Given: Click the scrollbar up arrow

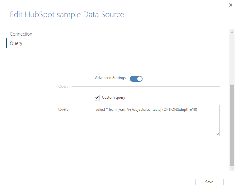Looking at the screenshot, I should click(x=232, y=32).
